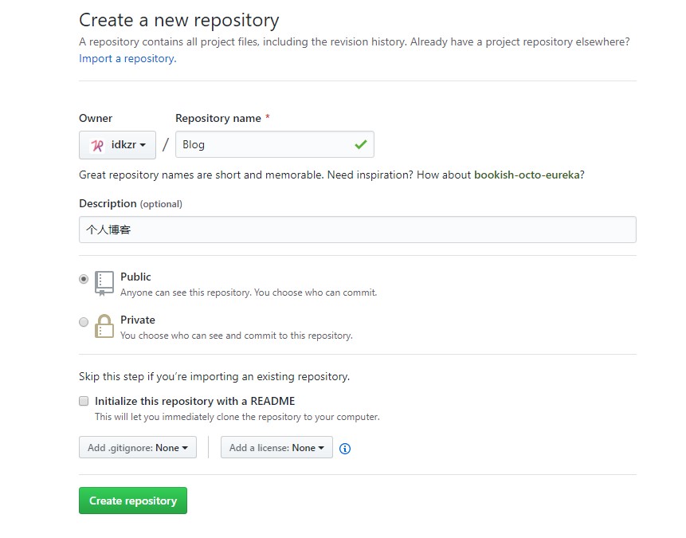Click the info icon next to license dropdown
Image resolution: width=686 pixels, height=538 pixels.
(x=345, y=449)
